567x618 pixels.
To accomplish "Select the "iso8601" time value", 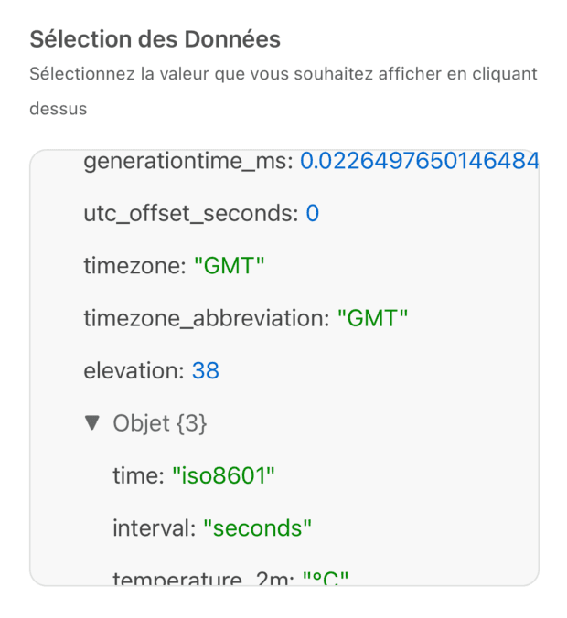I will pos(223,475).
